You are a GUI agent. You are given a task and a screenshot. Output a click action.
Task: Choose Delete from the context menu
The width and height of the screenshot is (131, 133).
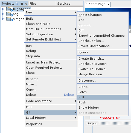click(50, 95)
